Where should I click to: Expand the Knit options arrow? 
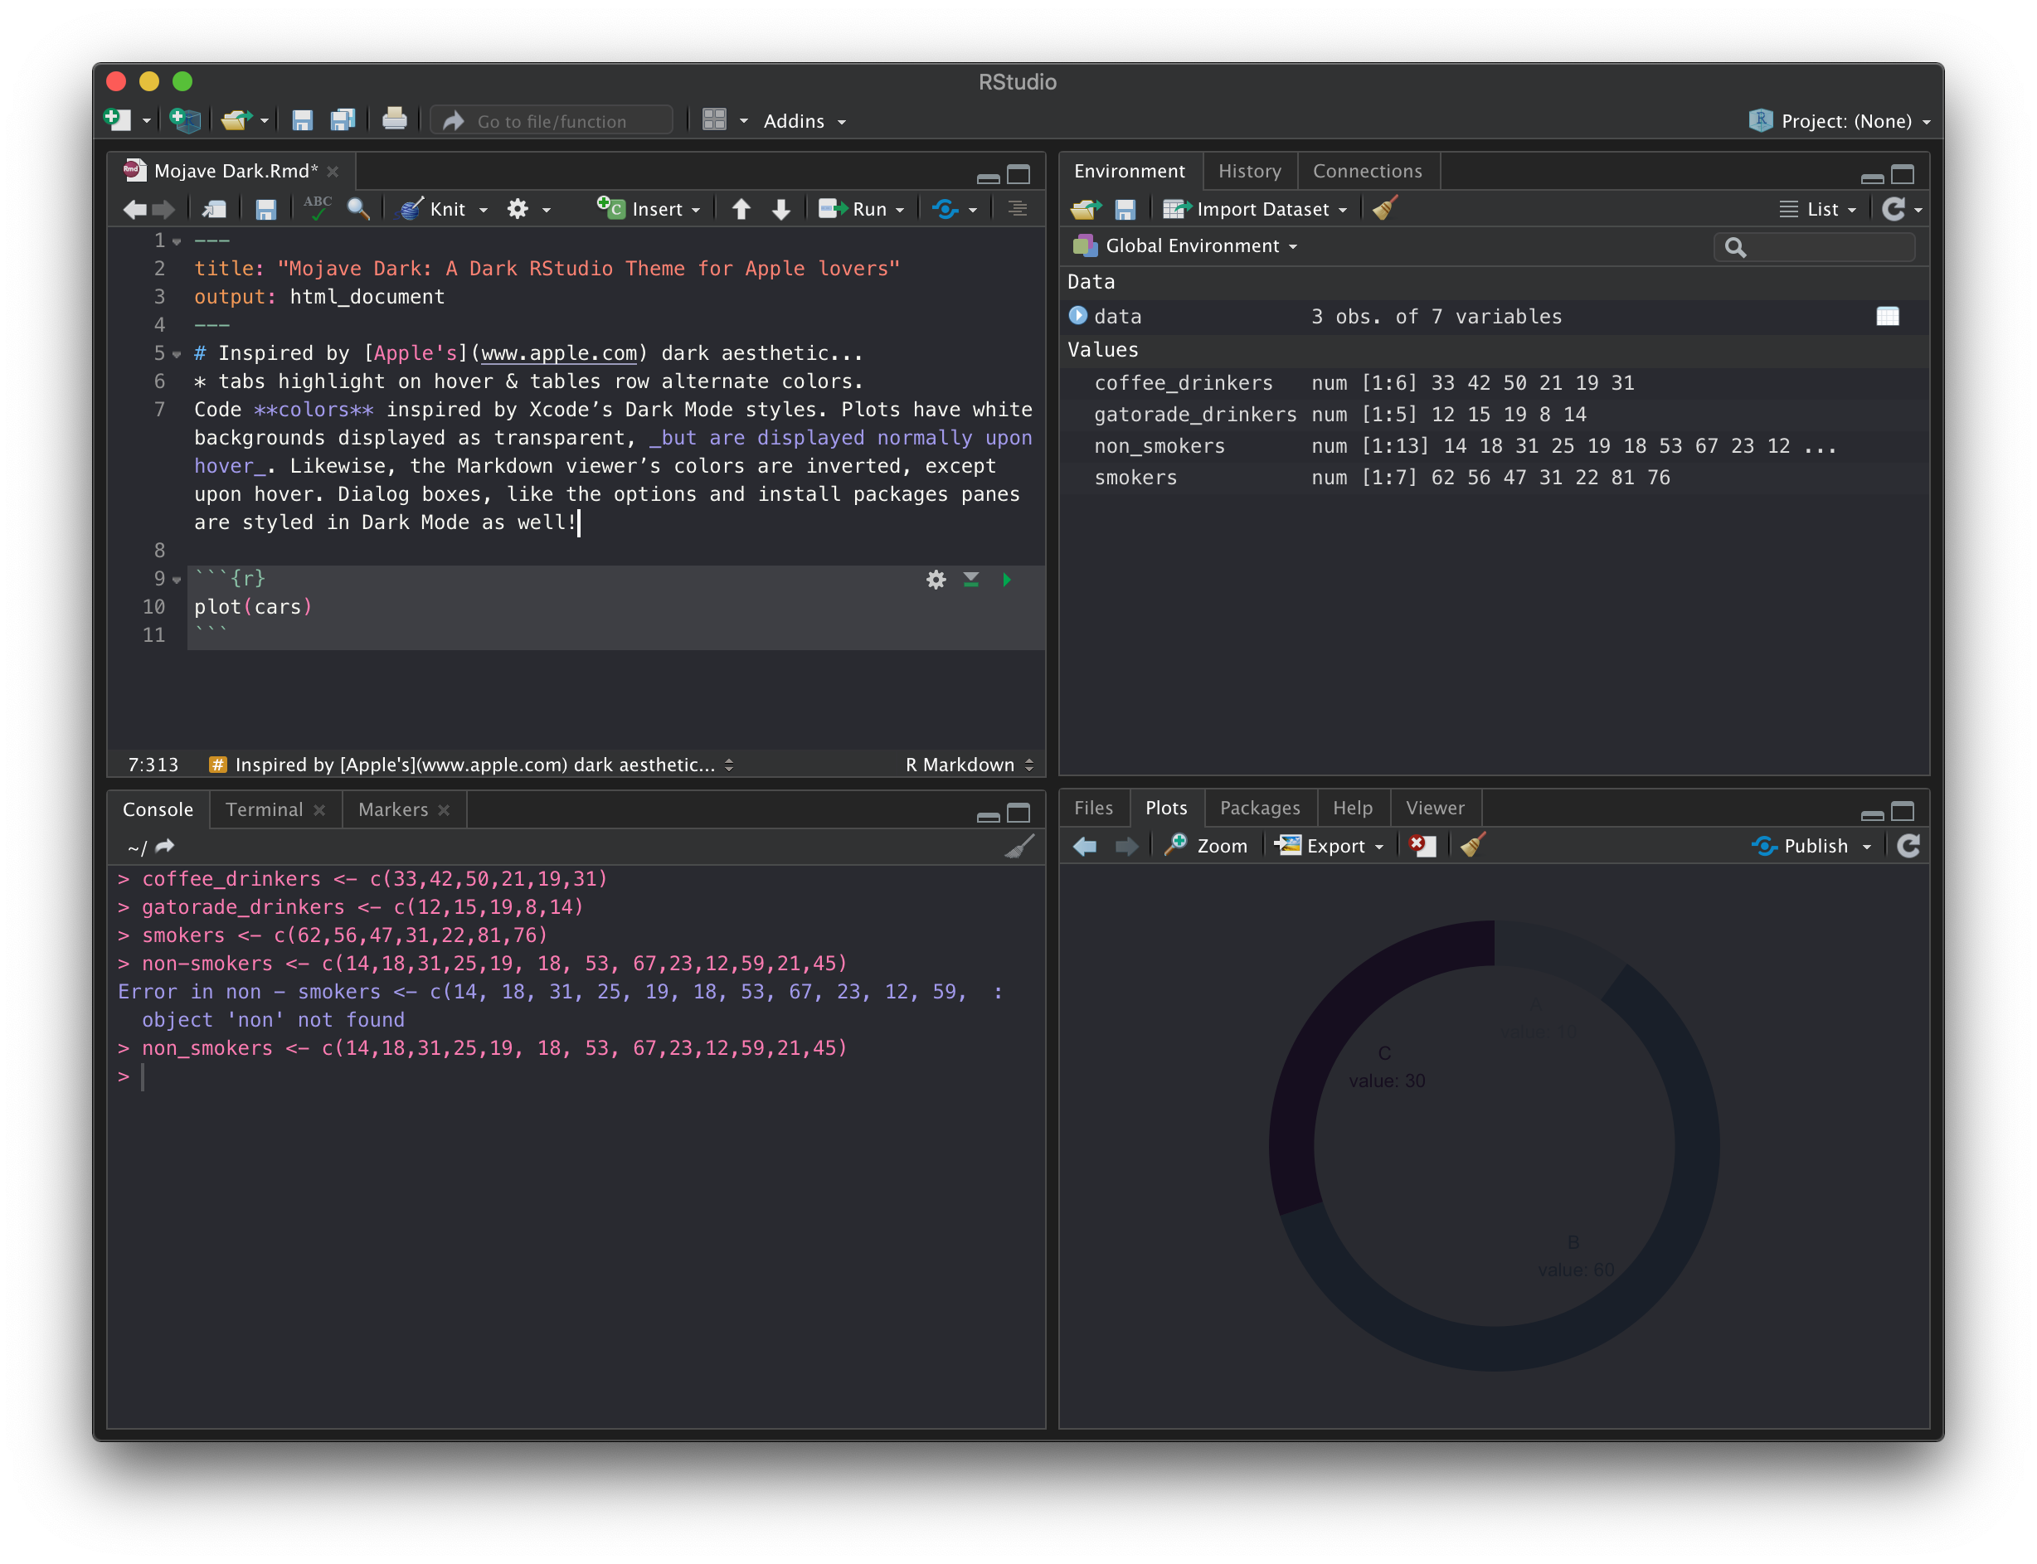pos(484,211)
